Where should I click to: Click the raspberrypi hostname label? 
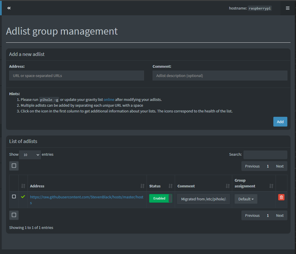click(260, 8)
